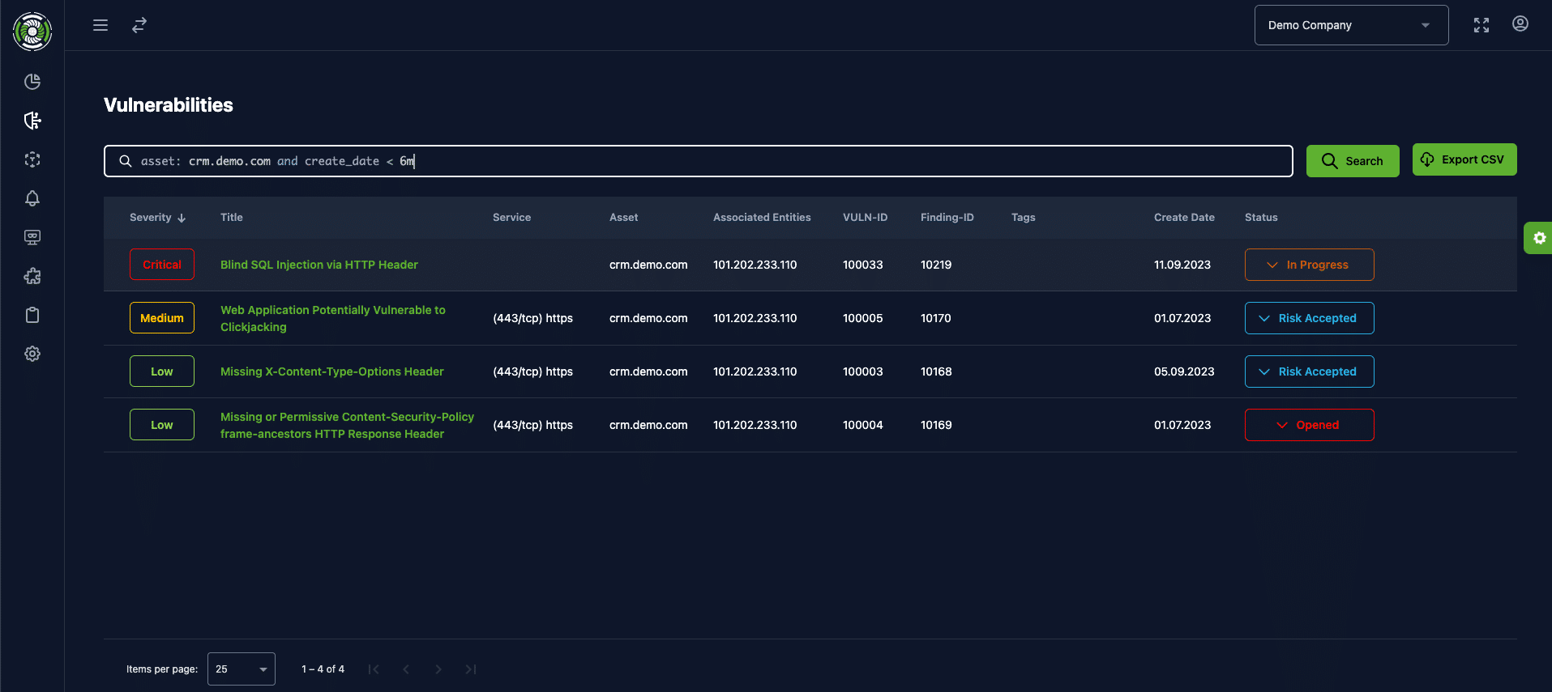Go to previous page of results
Image resolution: width=1552 pixels, height=692 pixels.
pos(406,669)
